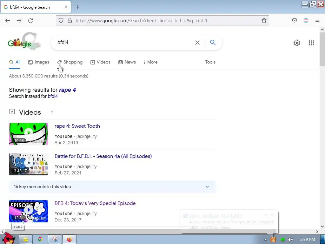The height and width of the screenshot is (244, 325).
Task: Play the 12:31 Episode video thumbnail
Action: point(29,211)
